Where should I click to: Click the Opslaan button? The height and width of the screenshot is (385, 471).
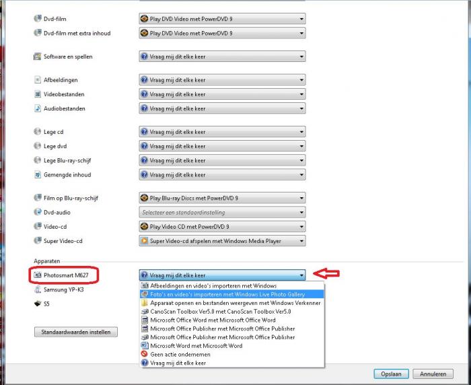click(391, 374)
